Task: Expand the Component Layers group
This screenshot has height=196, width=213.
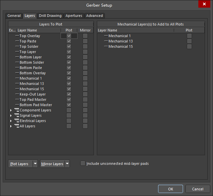Action: (x=11, y=110)
